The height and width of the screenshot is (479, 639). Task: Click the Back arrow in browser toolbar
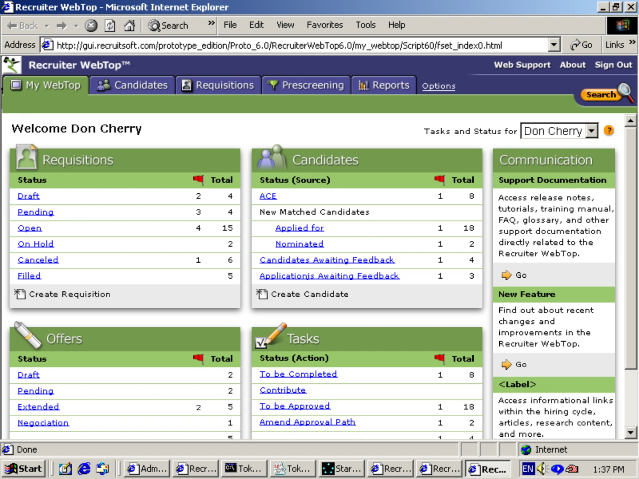22,26
